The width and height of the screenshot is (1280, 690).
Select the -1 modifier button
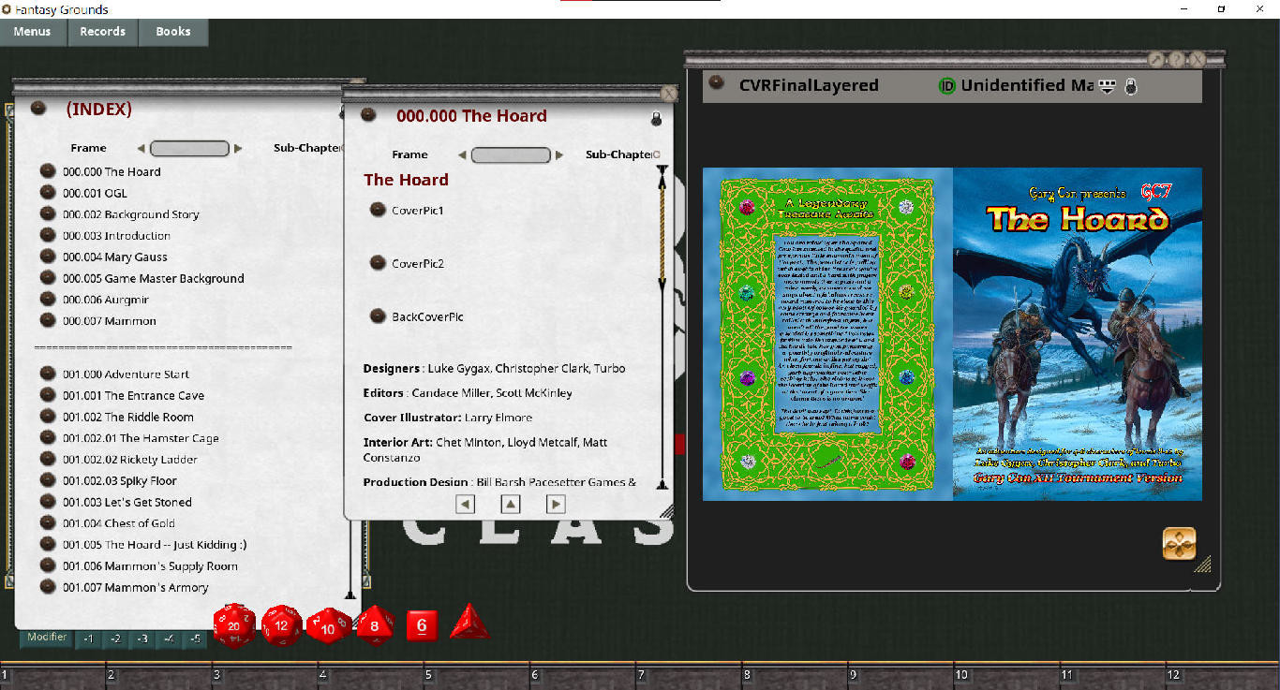[88, 639]
